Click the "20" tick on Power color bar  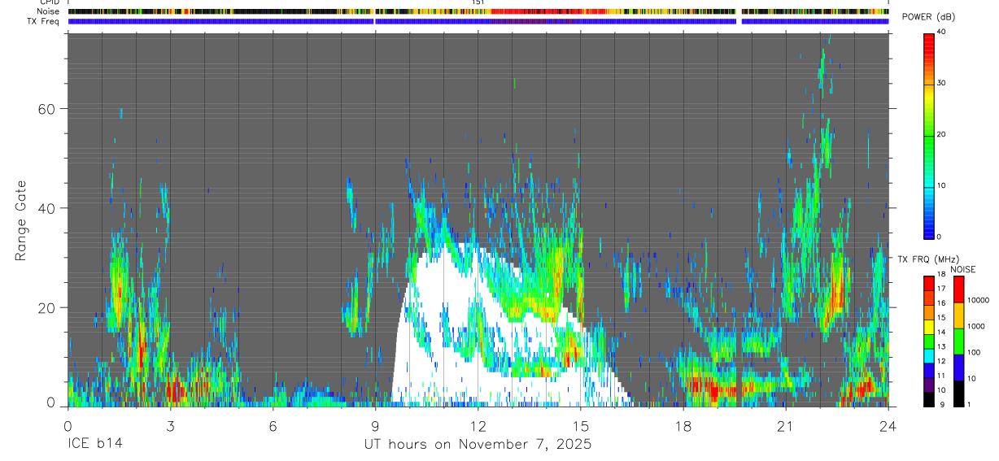pyautogui.click(x=941, y=134)
